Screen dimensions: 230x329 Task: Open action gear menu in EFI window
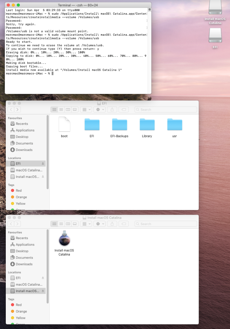(x=99, y=109)
